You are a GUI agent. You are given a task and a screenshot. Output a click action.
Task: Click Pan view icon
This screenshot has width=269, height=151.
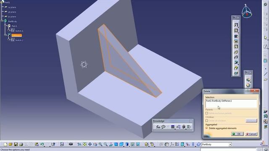[90, 144]
